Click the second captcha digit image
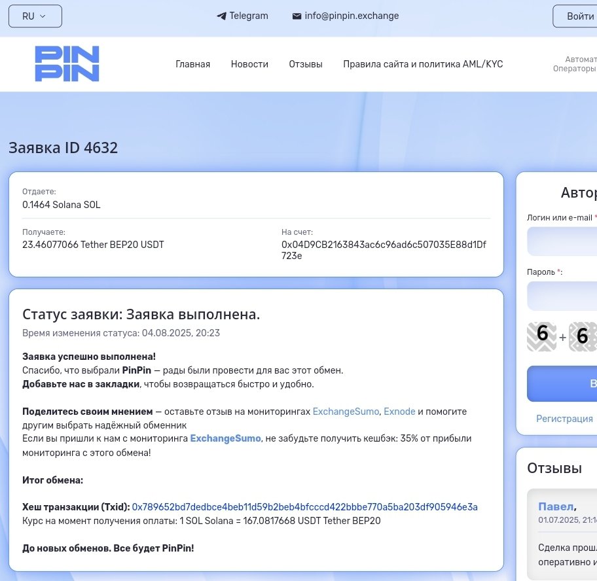Viewport: 597px width, 581px height. click(x=582, y=336)
